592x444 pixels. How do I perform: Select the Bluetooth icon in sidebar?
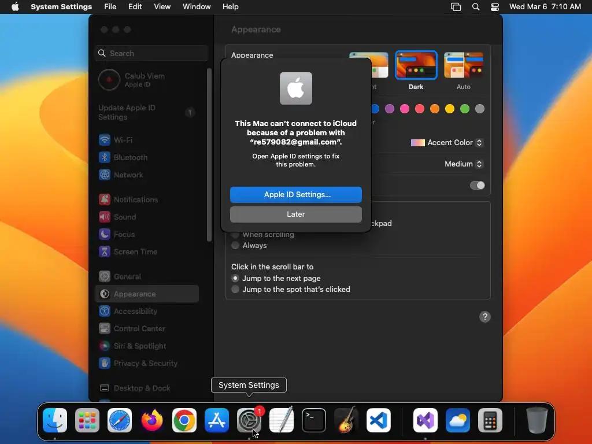click(x=105, y=157)
